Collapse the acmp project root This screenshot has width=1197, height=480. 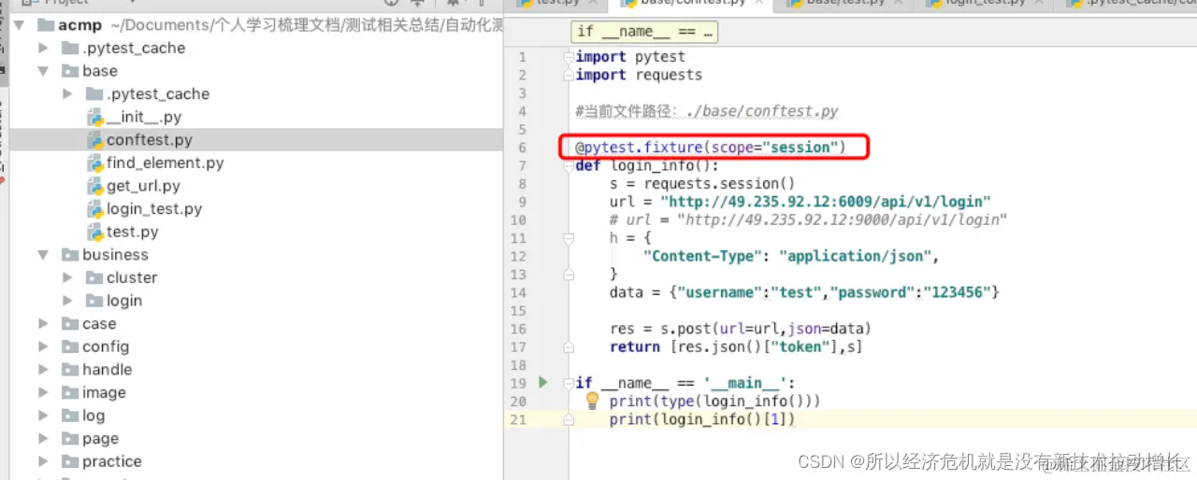pos(20,25)
